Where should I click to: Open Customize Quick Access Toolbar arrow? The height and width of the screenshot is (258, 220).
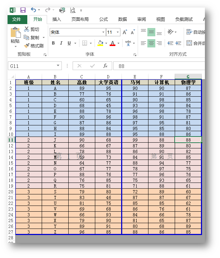point(81,10)
